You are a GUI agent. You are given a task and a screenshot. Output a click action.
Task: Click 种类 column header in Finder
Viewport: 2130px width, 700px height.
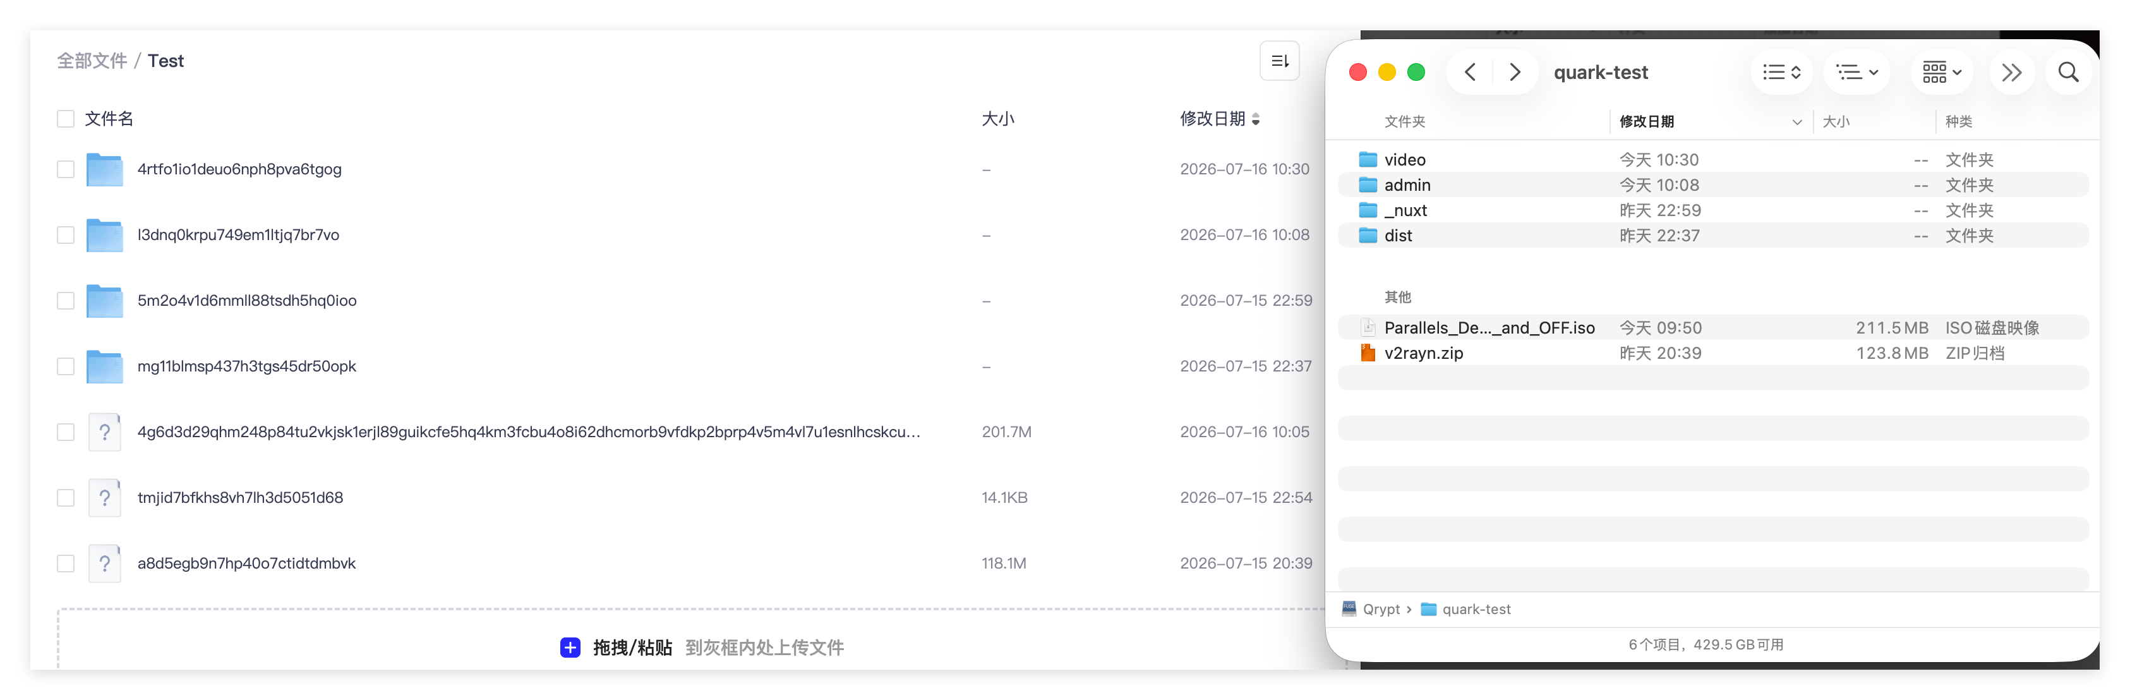click(x=1958, y=122)
